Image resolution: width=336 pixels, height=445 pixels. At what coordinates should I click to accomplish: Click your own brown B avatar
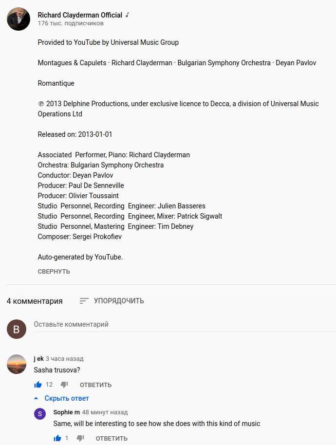click(x=17, y=329)
